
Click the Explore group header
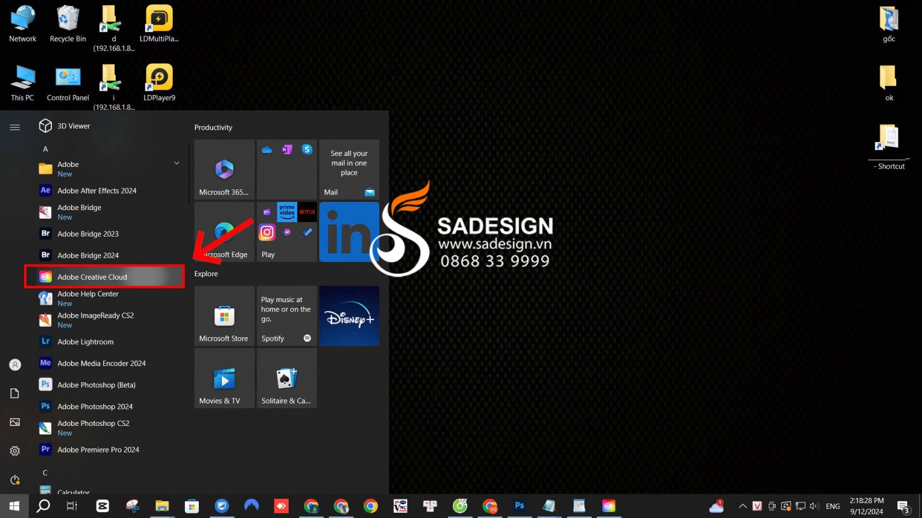coord(206,273)
